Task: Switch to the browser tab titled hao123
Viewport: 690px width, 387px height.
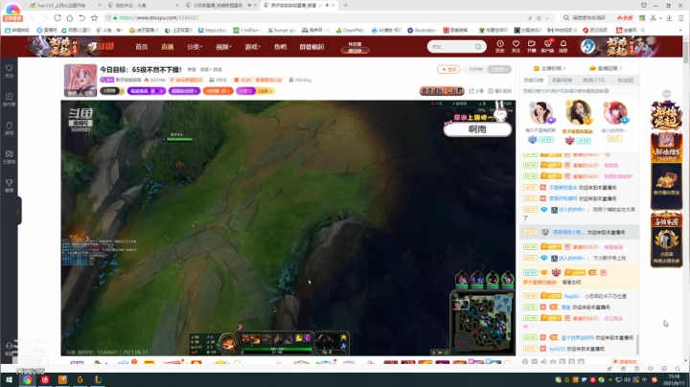Action: click(x=64, y=6)
